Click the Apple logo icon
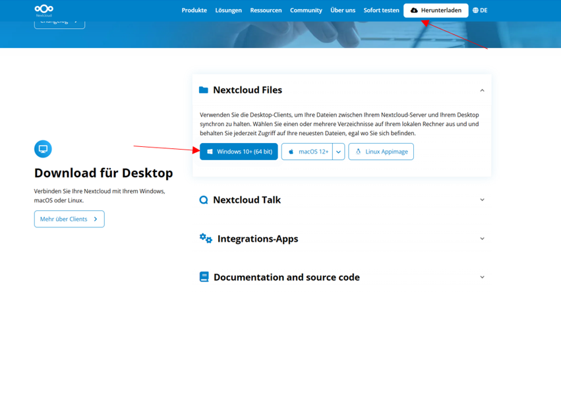Viewport: 561px width, 398px height. 291,152
